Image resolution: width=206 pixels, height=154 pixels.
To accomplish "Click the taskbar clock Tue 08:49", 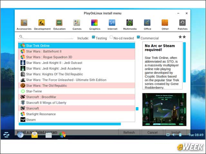I will pyautogui.click(x=196, y=135).
